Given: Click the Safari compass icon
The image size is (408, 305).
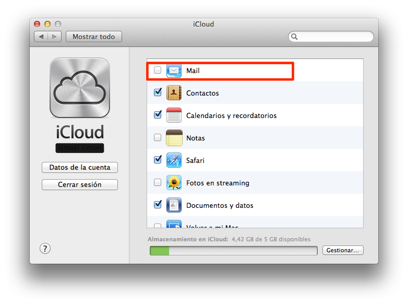Looking at the screenshot, I should pyautogui.click(x=174, y=160).
